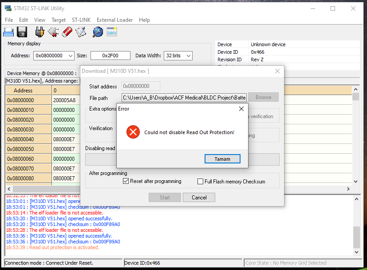Click the STM32 ST-LINK Utility title icon
Viewport: 367px width, 270px height.
(x=8, y=8)
